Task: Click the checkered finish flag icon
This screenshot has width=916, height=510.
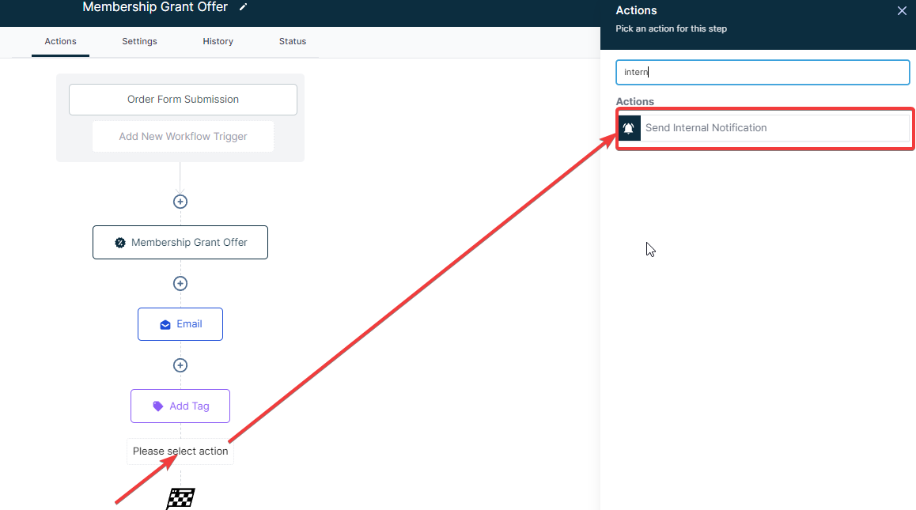Action: (180, 498)
